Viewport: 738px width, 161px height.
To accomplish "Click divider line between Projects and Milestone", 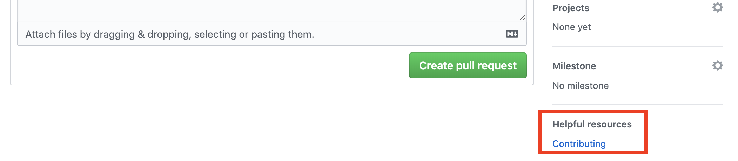I will [x=638, y=47].
